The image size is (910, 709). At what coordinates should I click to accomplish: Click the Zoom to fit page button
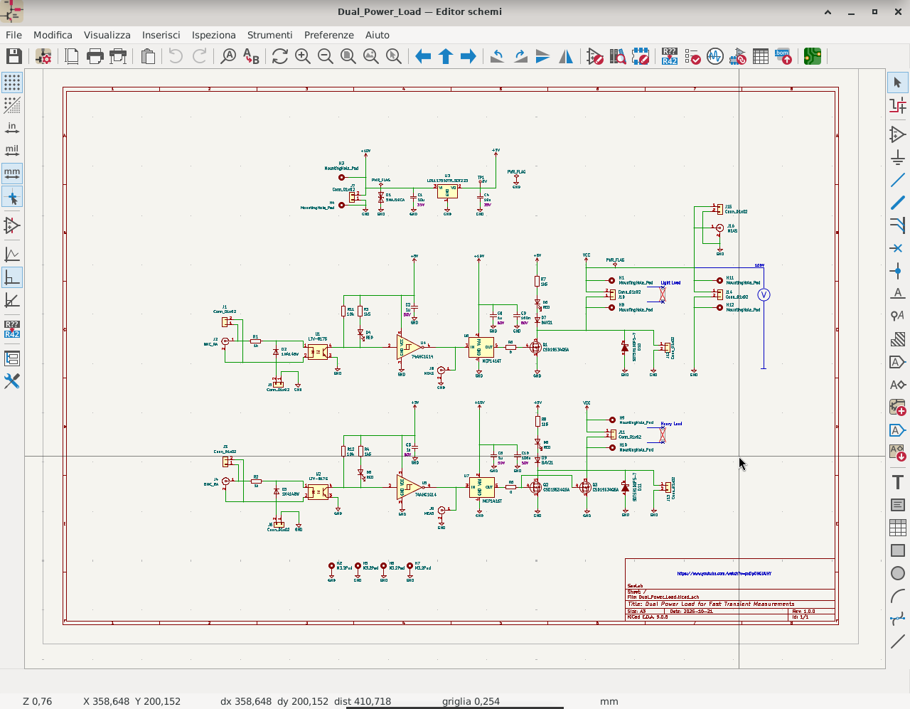coord(348,56)
